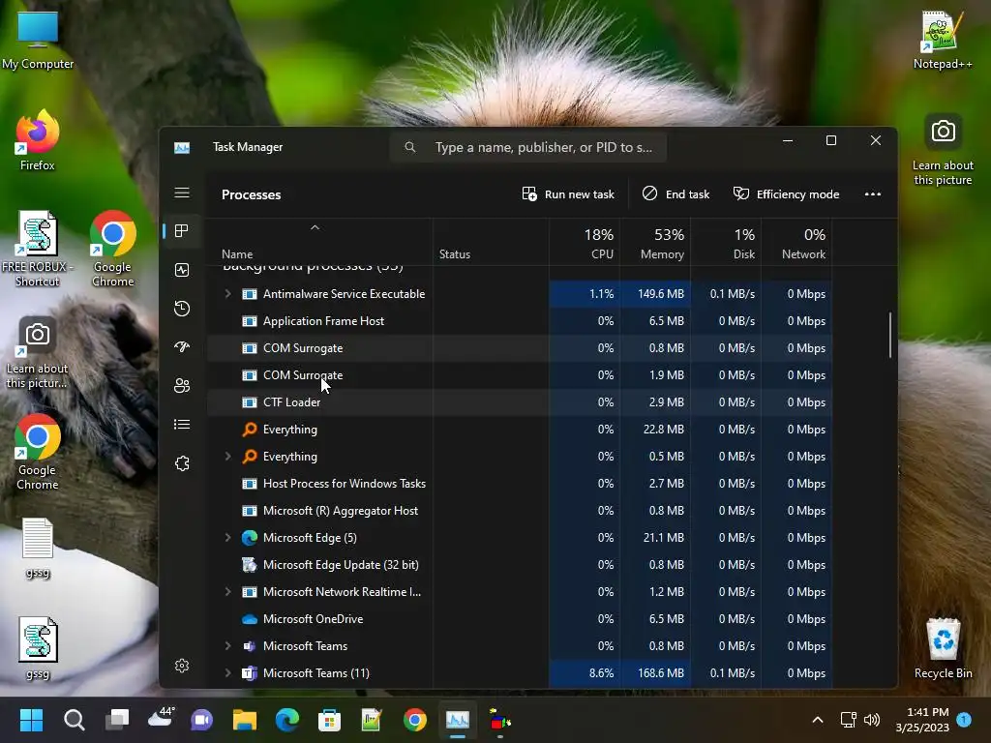Image resolution: width=991 pixels, height=743 pixels.
Task: Open network and volume quick settings
Action: tap(860, 720)
